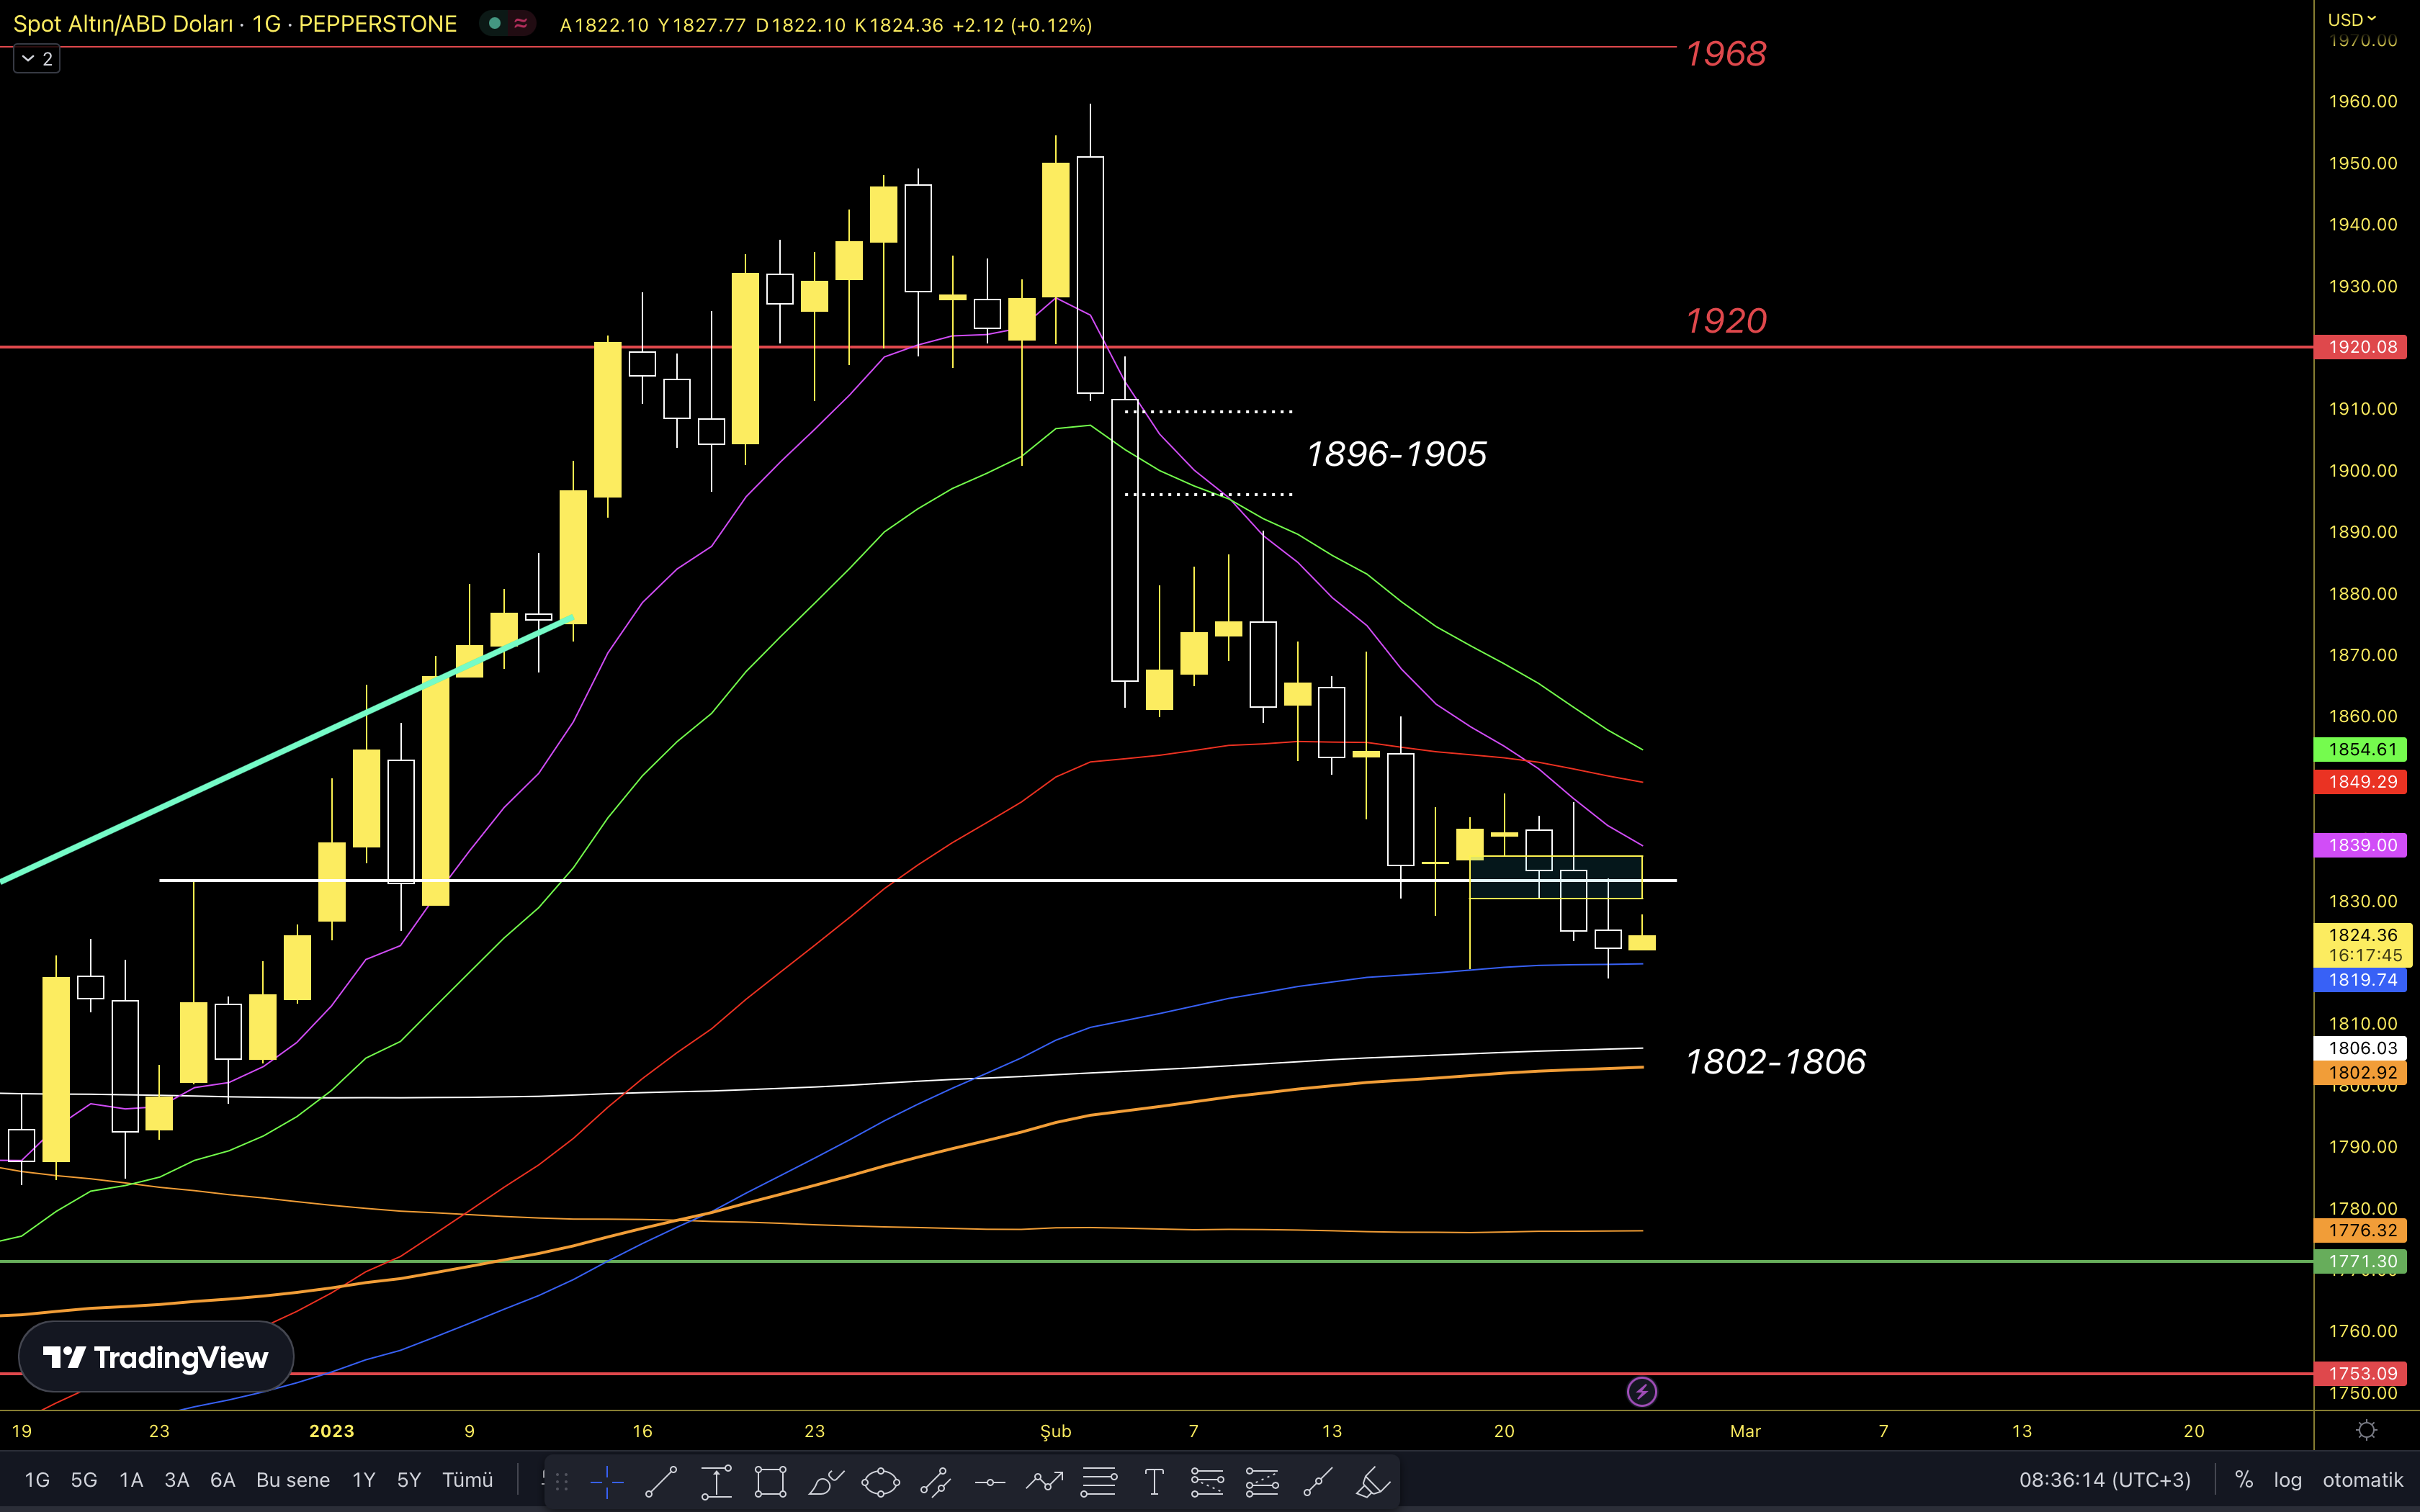
Task: Select the ascending dotted-line levels tool
Action: pos(1262,1481)
